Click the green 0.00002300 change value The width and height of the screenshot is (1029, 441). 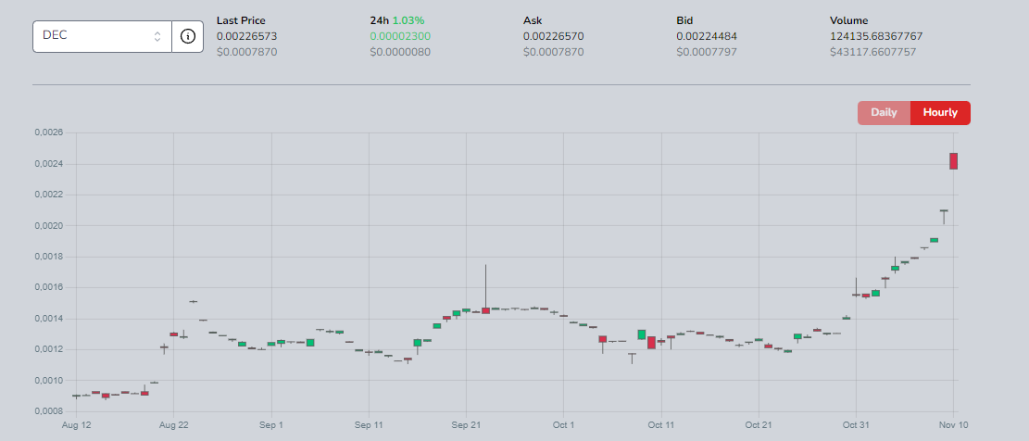(400, 36)
